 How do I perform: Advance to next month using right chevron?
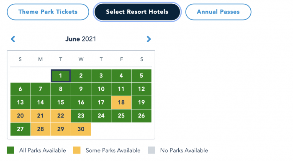click(149, 39)
